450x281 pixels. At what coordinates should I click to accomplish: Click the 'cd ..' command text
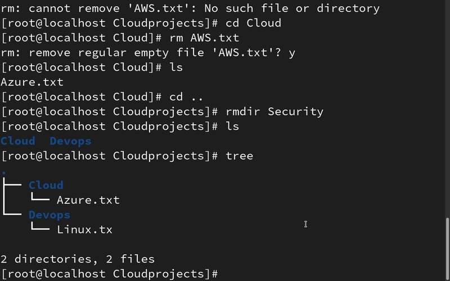186,97
